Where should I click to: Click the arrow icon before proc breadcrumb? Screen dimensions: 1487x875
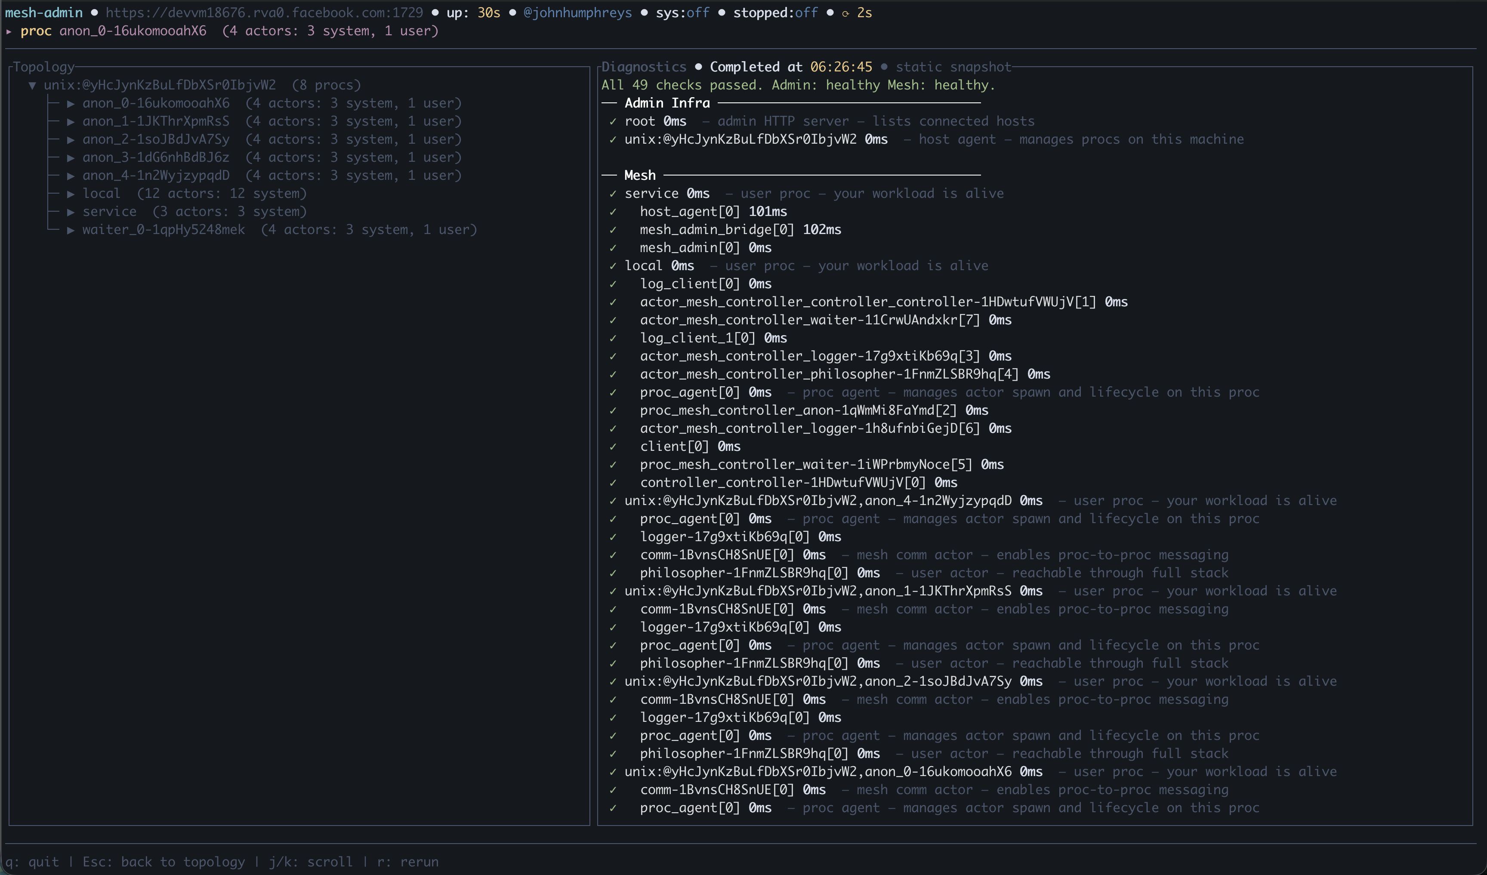[x=9, y=31]
